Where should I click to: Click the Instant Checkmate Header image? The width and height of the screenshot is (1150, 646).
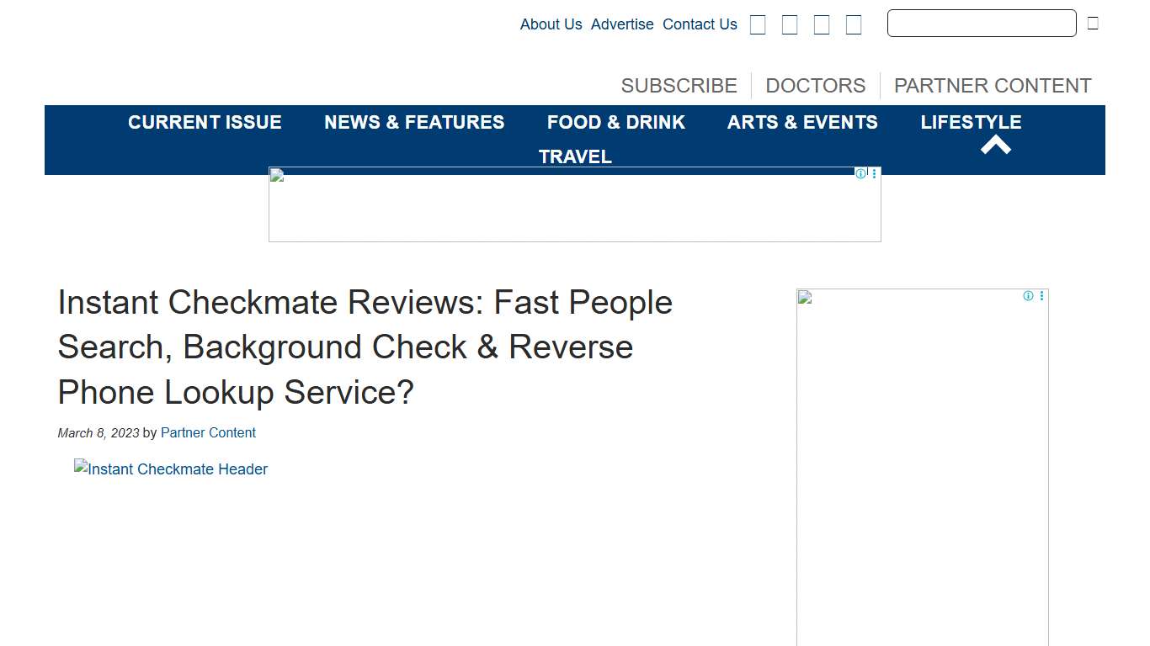(x=171, y=469)
